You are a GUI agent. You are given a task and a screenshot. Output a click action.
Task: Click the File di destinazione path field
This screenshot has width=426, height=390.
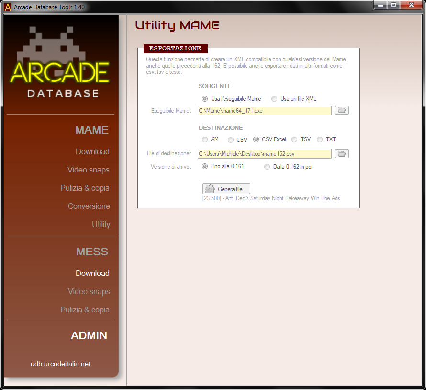coord(264,154)
